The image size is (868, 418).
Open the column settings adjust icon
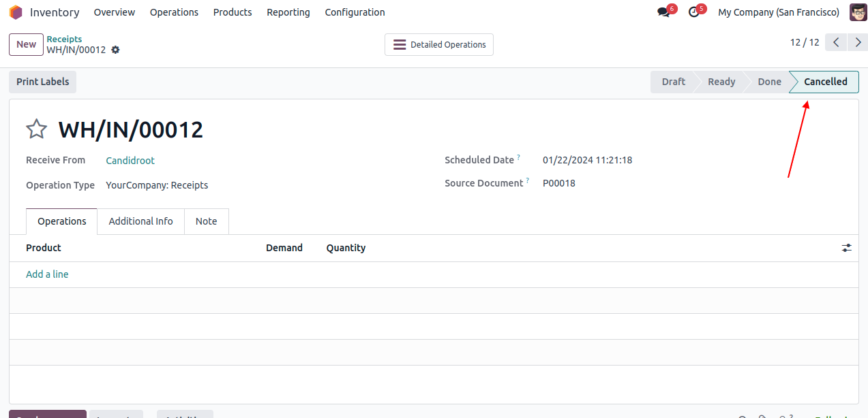pyautogui.click(x=846, y=248)
